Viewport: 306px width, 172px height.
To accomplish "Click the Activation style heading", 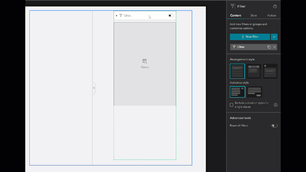I will tap(239, 83).
